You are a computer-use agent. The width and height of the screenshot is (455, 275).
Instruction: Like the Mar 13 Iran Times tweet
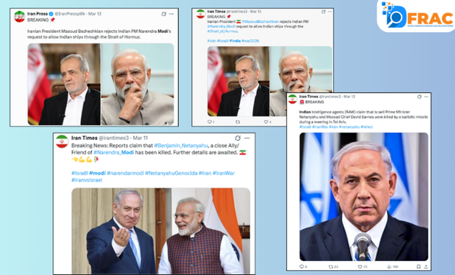[x=266, y=122]
